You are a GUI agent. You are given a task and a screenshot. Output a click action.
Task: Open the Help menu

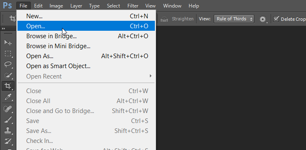(x=194, y=6)
